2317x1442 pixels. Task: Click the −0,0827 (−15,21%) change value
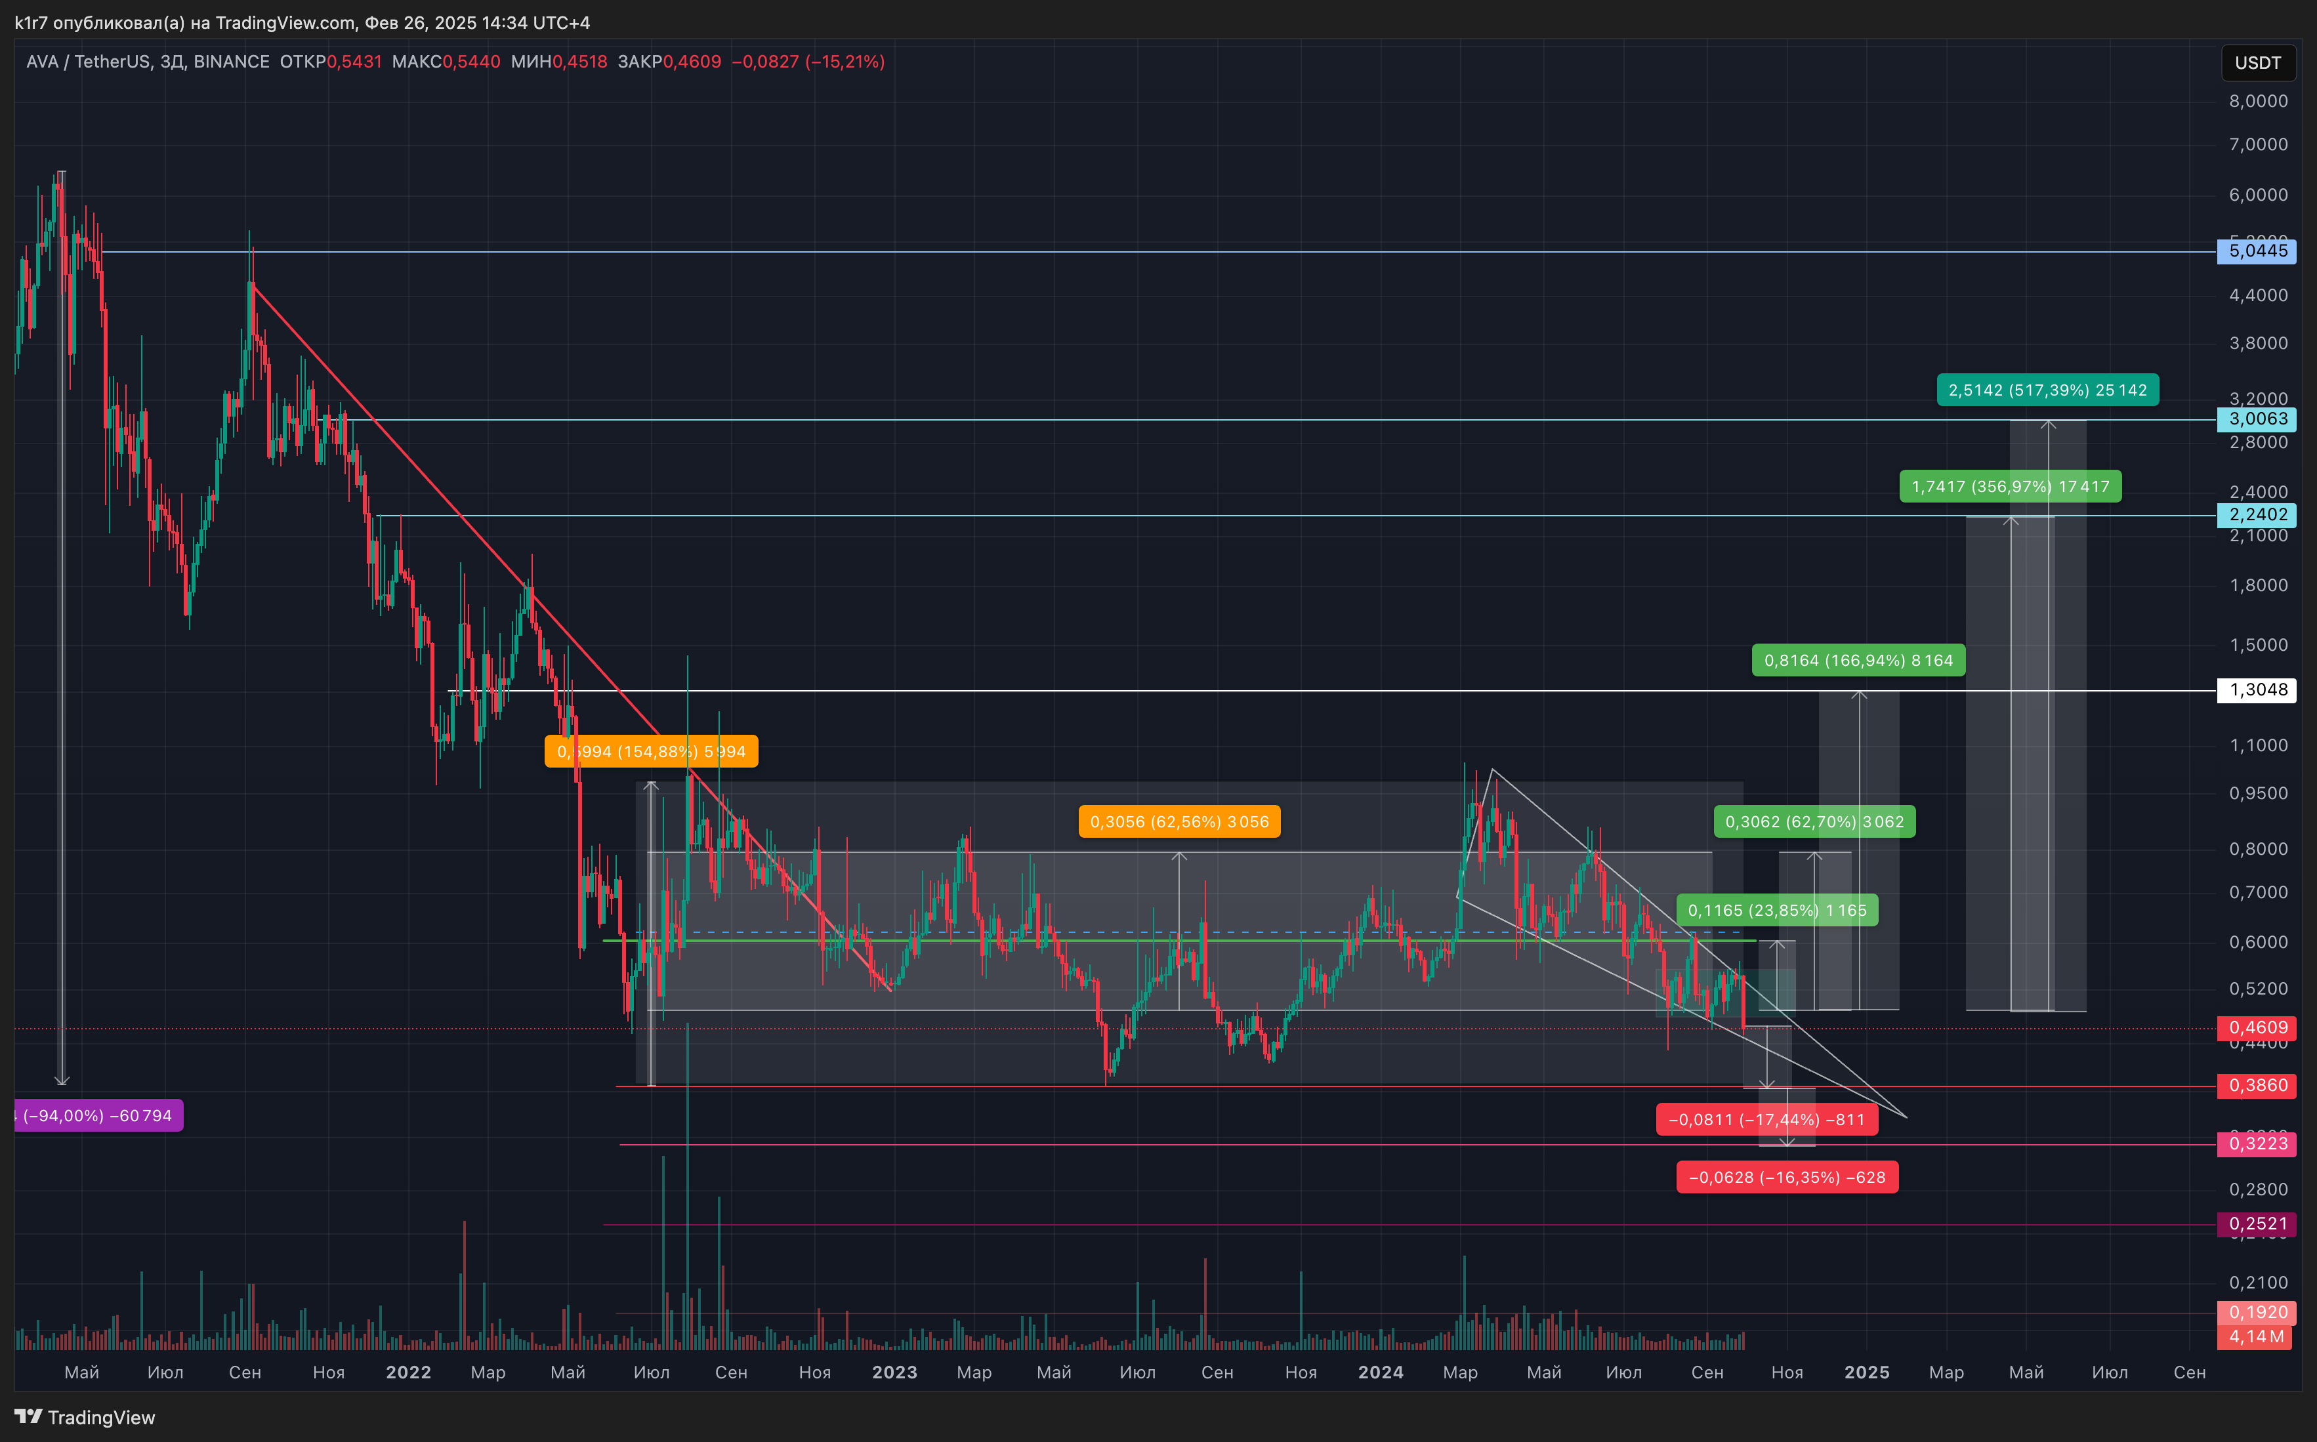tap(808, 62)
